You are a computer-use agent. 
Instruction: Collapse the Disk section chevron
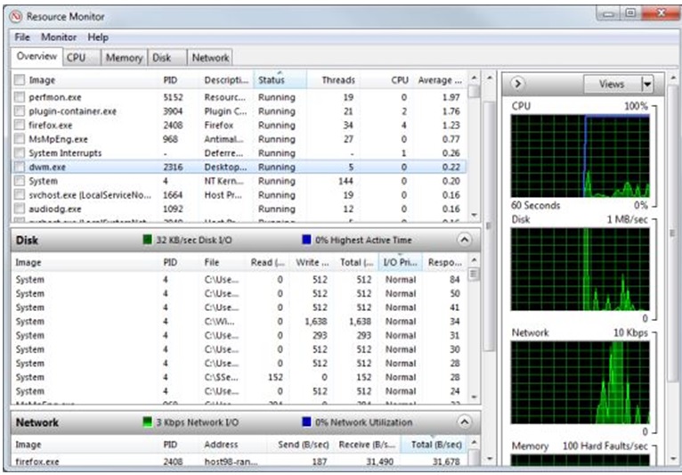pos(464,240)
